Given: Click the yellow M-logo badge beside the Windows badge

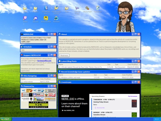Looking at the screenshot, I should tap(50, 99).
